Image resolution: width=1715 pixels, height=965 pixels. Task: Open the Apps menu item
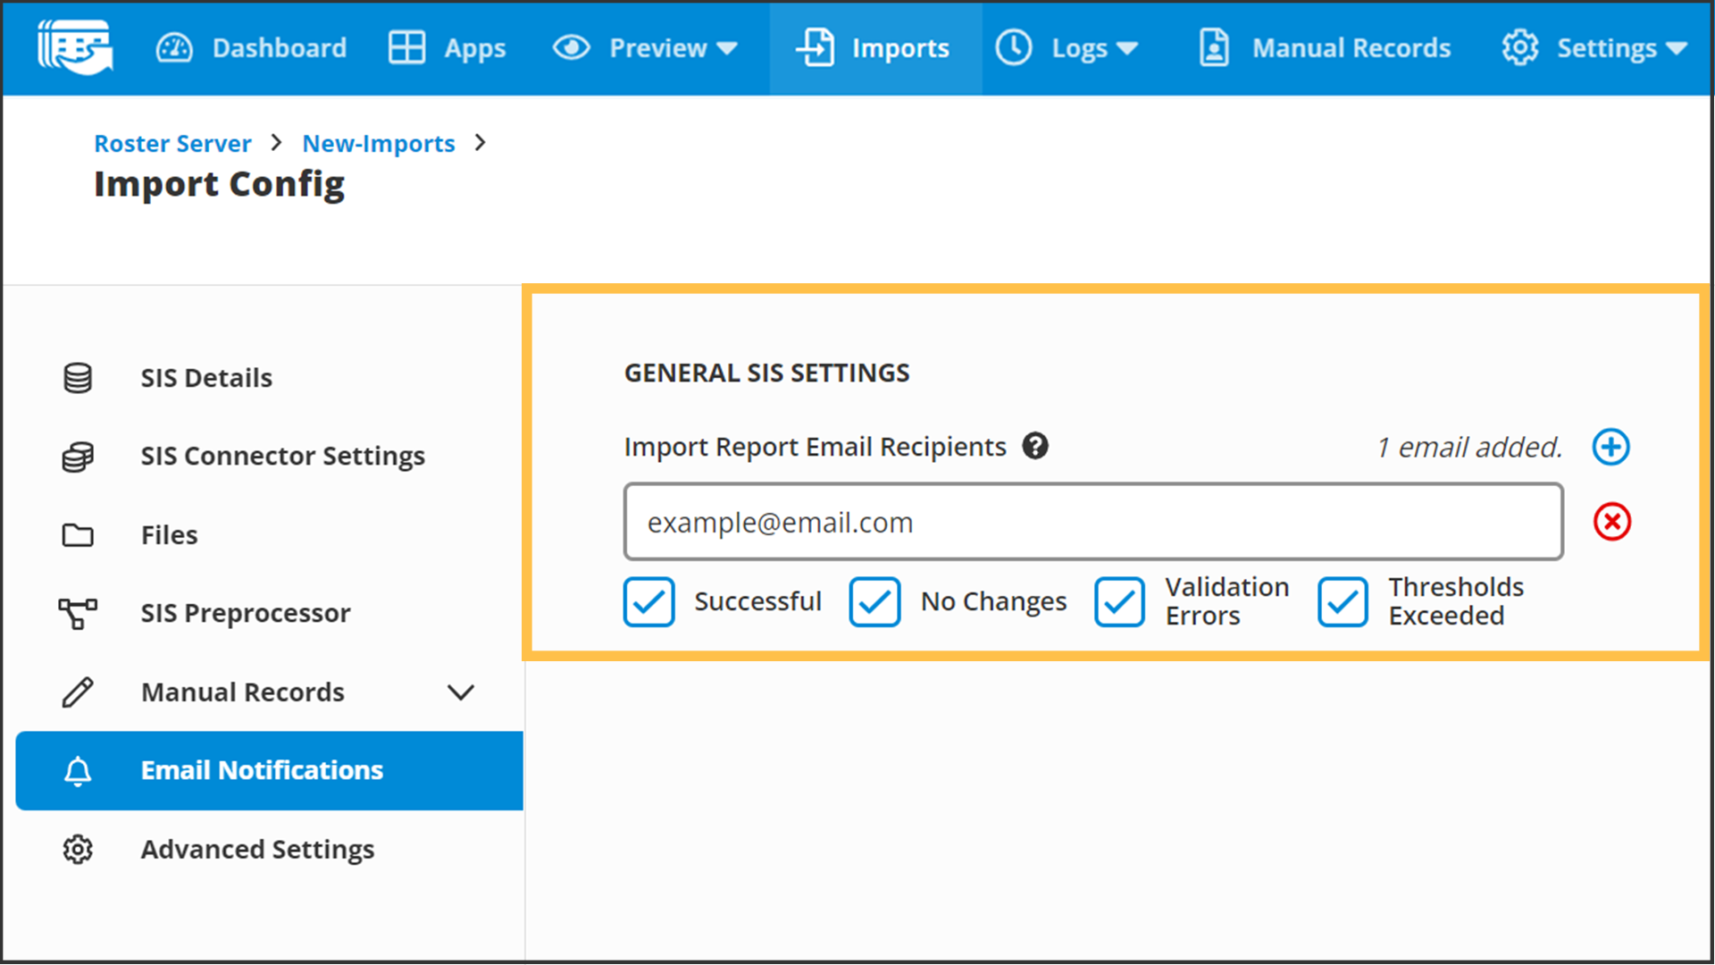pyautogui.click(x=448, y=48)
